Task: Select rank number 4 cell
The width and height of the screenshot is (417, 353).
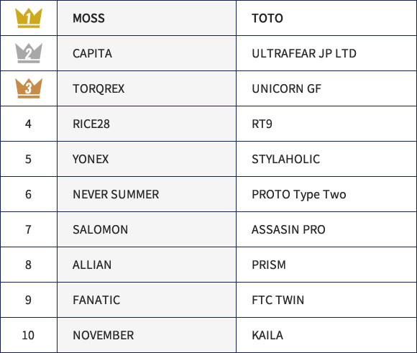Action: tap(29, 124)
